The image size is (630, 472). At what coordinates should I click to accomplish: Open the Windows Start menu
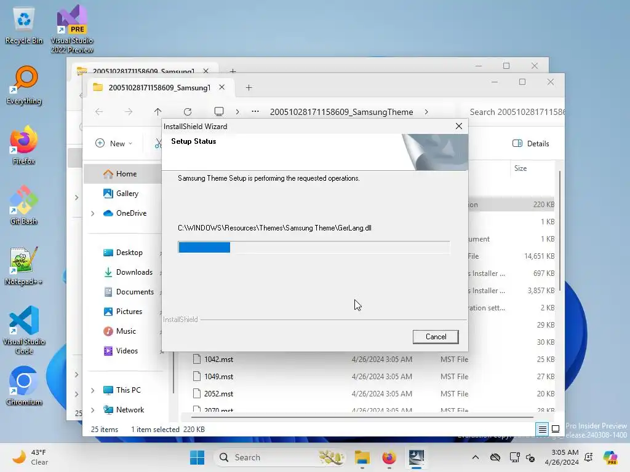197,457
